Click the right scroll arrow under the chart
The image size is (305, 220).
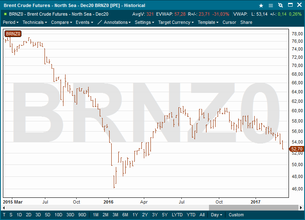coord(301,208)
